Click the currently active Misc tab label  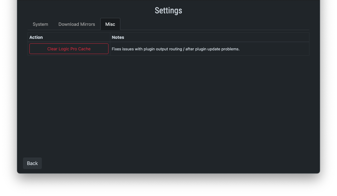(110, 24)
